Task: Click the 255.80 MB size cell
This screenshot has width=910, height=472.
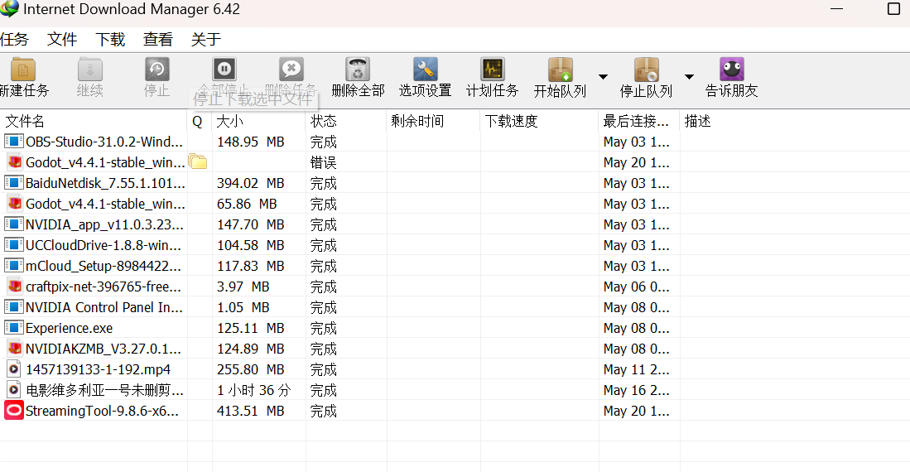Action: 251,370
